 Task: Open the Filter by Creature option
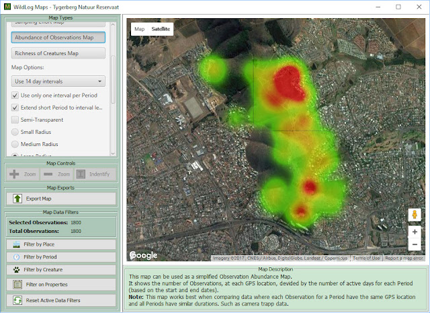coord(61,269)
